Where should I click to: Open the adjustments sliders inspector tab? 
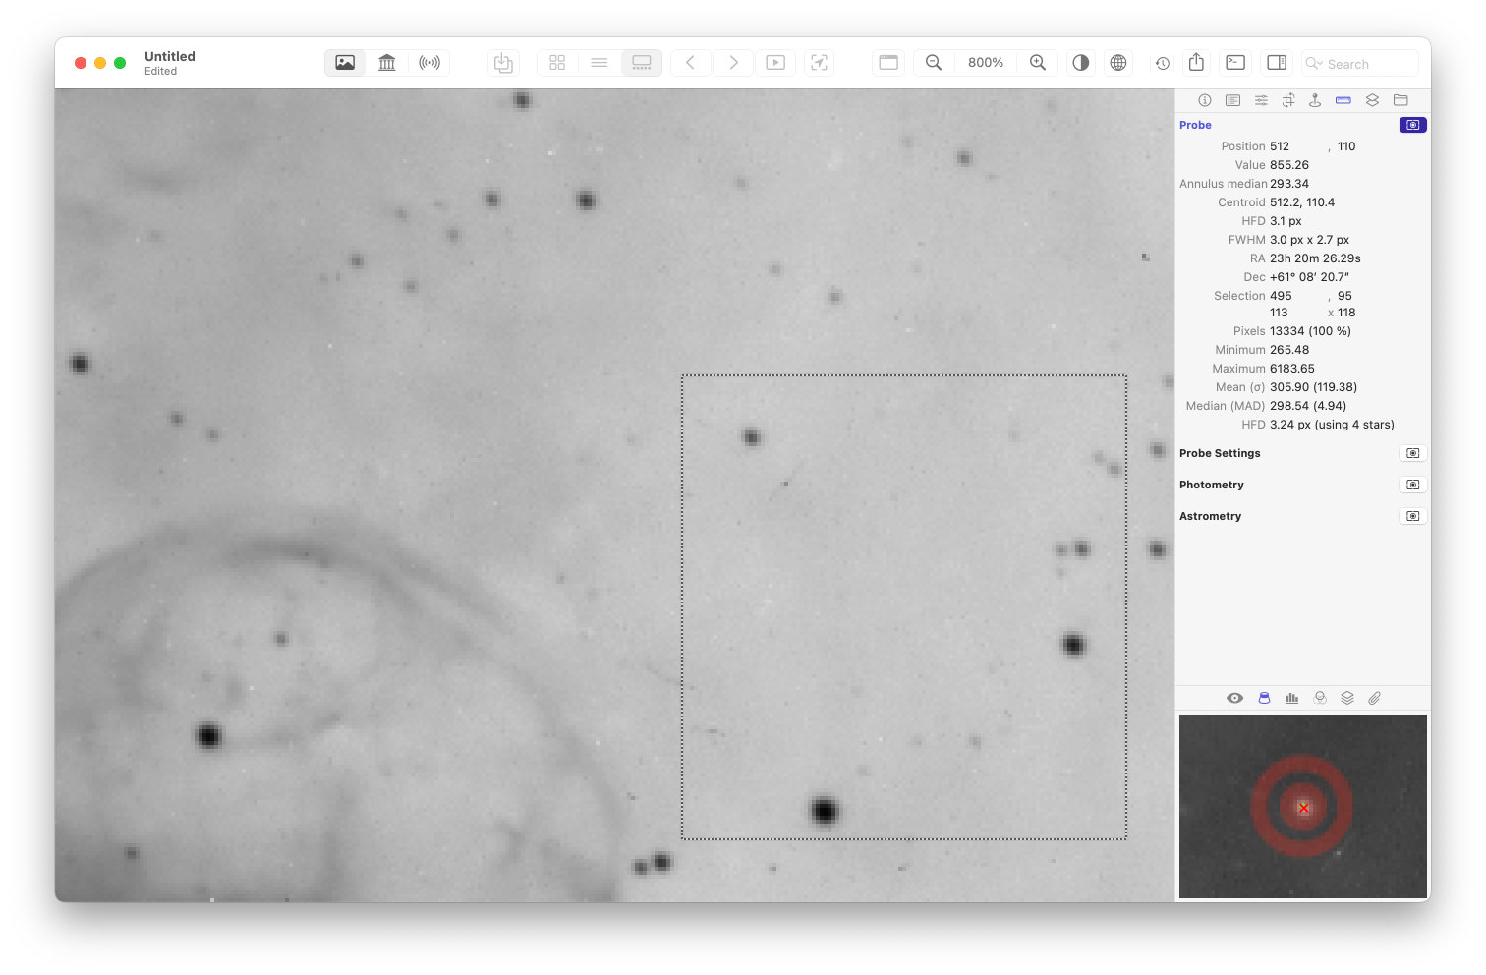[1261, 100]
